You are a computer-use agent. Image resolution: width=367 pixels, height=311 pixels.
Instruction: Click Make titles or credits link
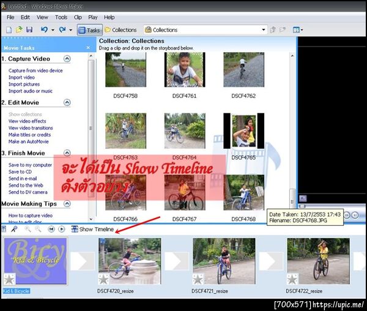[x=29, y=135]
